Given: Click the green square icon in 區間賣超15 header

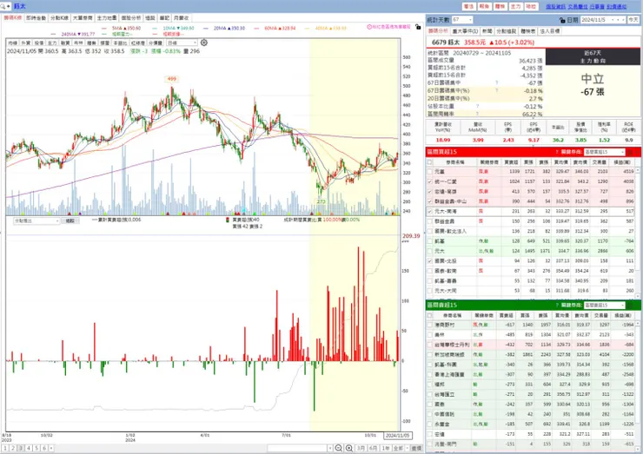Looking at the screenshot, I should point(631,306).
